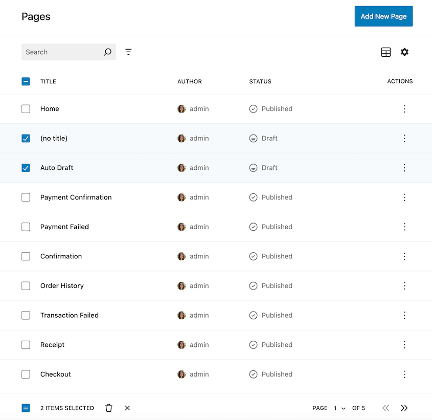
Task: Open the Payment Confirmation page title
Action: click(76, 197)
